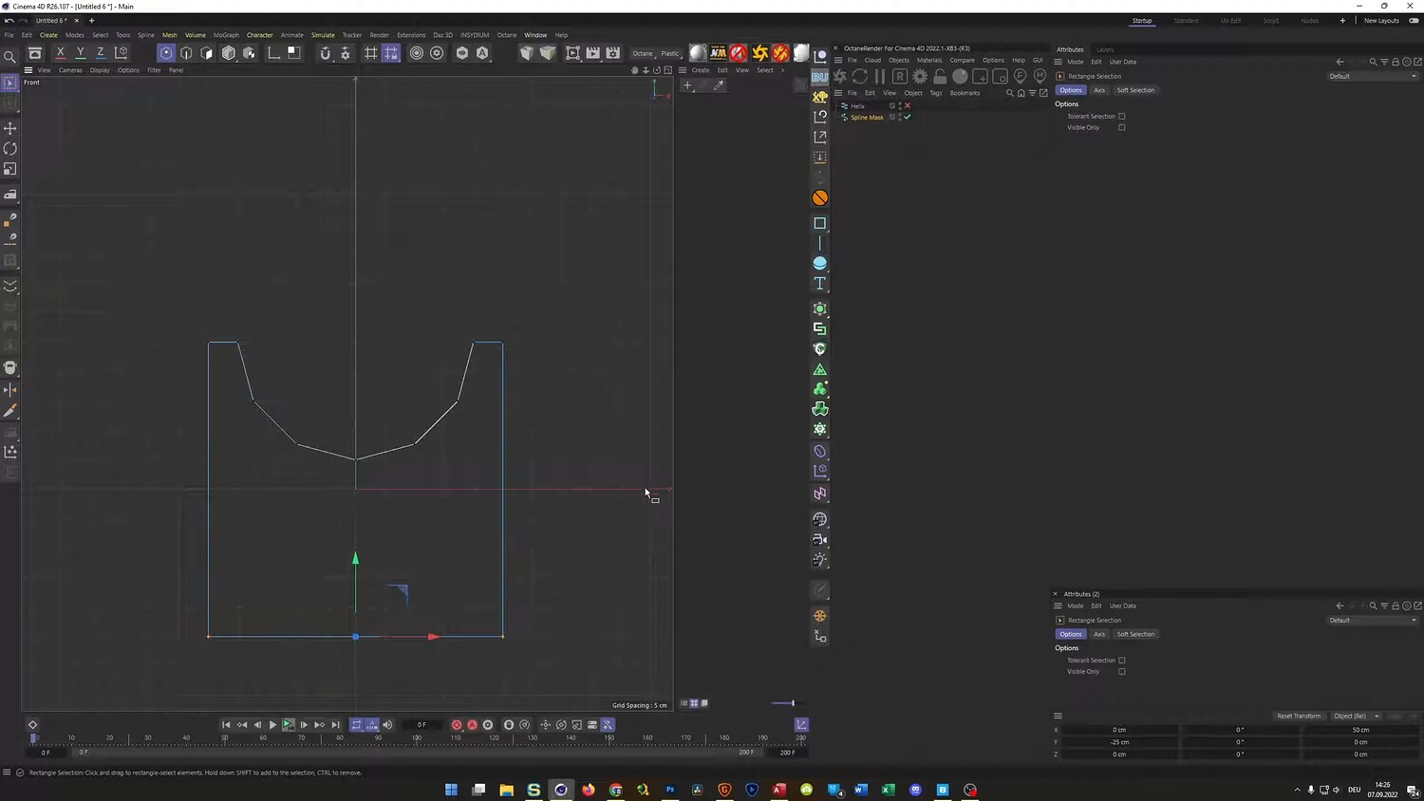Open the Octane renderer selector dropdown
The width and height of the screenshot is (1424, 801).
644,53
